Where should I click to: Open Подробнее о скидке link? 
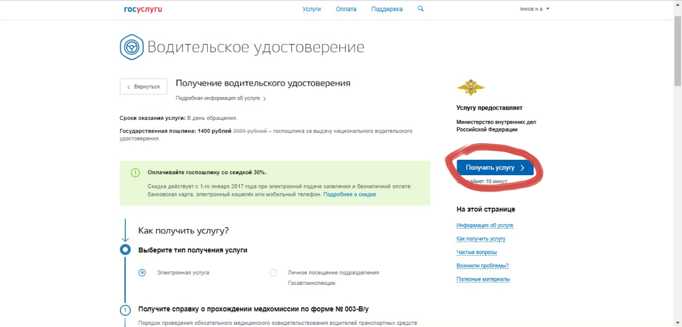click(350, 194)
